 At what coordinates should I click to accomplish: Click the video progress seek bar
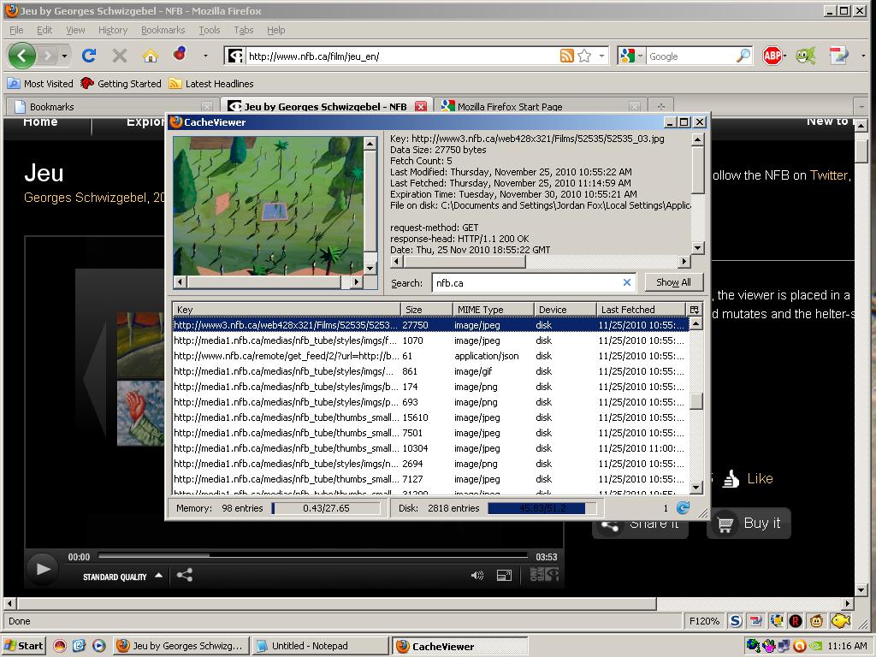click(x=314, y=556)
